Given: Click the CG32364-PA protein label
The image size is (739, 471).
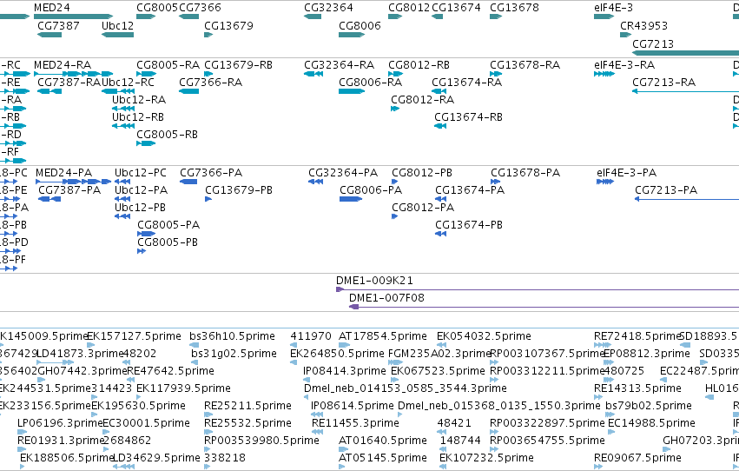Looking at the screenshot, I should (x=343, y=173).
